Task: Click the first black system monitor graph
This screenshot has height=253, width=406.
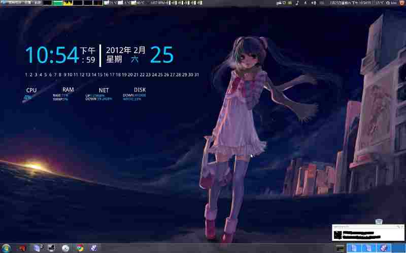Action: tap(47, 3)
